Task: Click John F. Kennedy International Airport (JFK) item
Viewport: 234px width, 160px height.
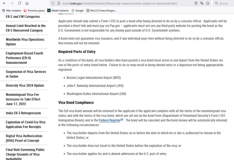Action: [95, 86]
